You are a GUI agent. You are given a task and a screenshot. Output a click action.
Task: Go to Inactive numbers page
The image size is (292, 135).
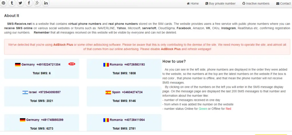(256, 3)
